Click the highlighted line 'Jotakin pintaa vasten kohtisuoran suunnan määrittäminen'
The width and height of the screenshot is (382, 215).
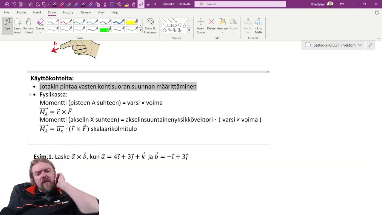118,87
